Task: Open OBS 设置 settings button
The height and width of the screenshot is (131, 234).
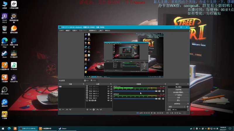Action: pos(178,98)
